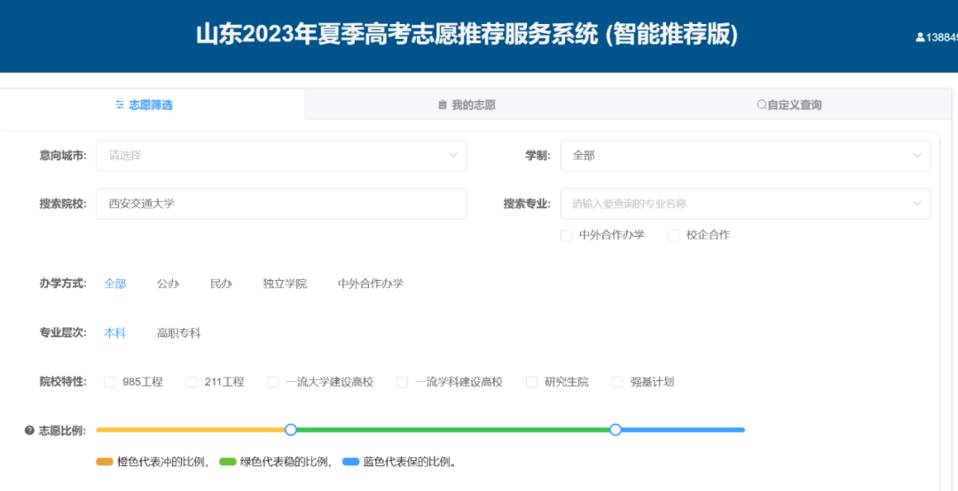Choose 高职专科 under 专业层次
Image resolution: width=958 pixels, height=491 pixels.
(179, 333)
